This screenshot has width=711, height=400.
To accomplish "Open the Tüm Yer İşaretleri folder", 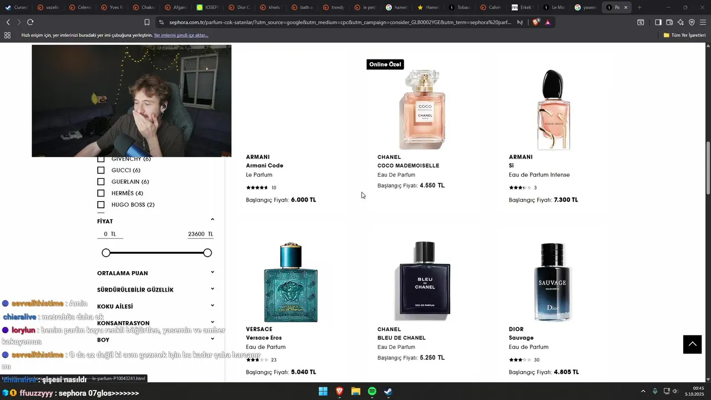I will tap(684, 35).
